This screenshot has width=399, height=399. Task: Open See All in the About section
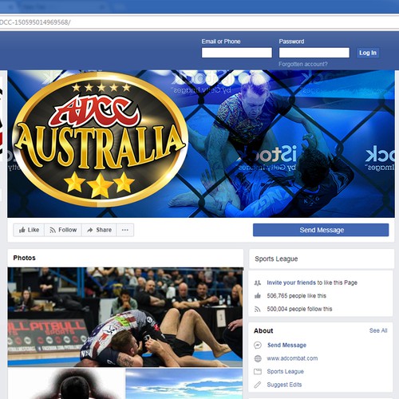click(378, 330)
